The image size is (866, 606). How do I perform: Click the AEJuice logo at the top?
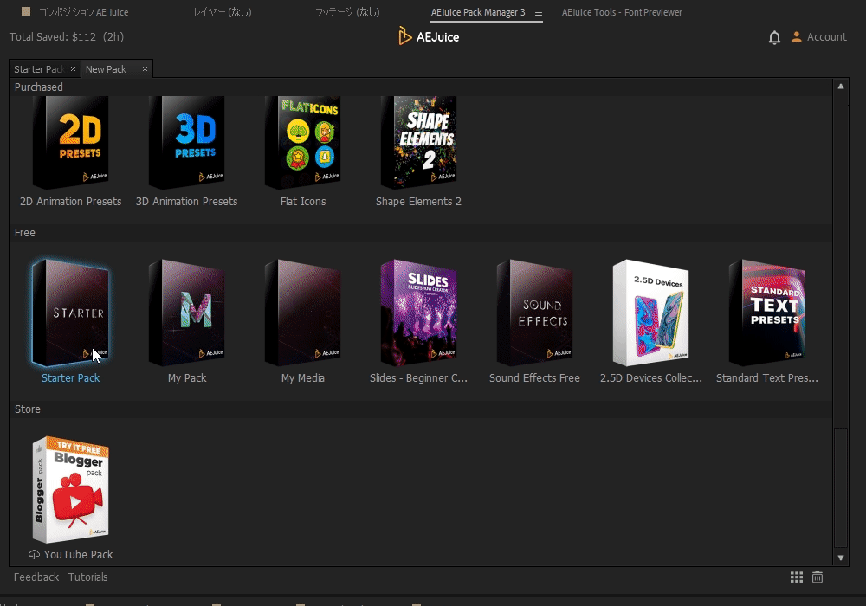tap(428, 36)
